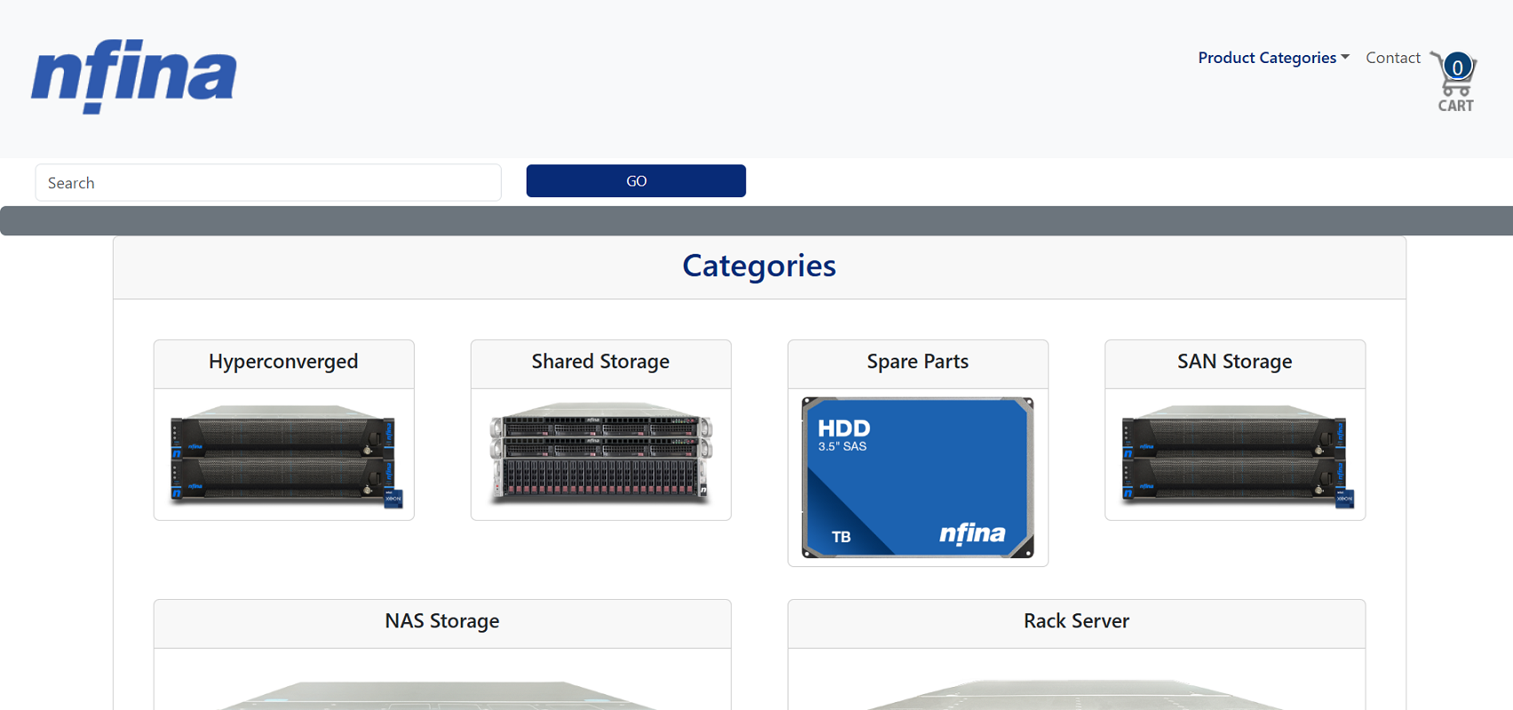Open the Hyperconverged server image
Screen dimensions: 1513x710
point(284,454)
